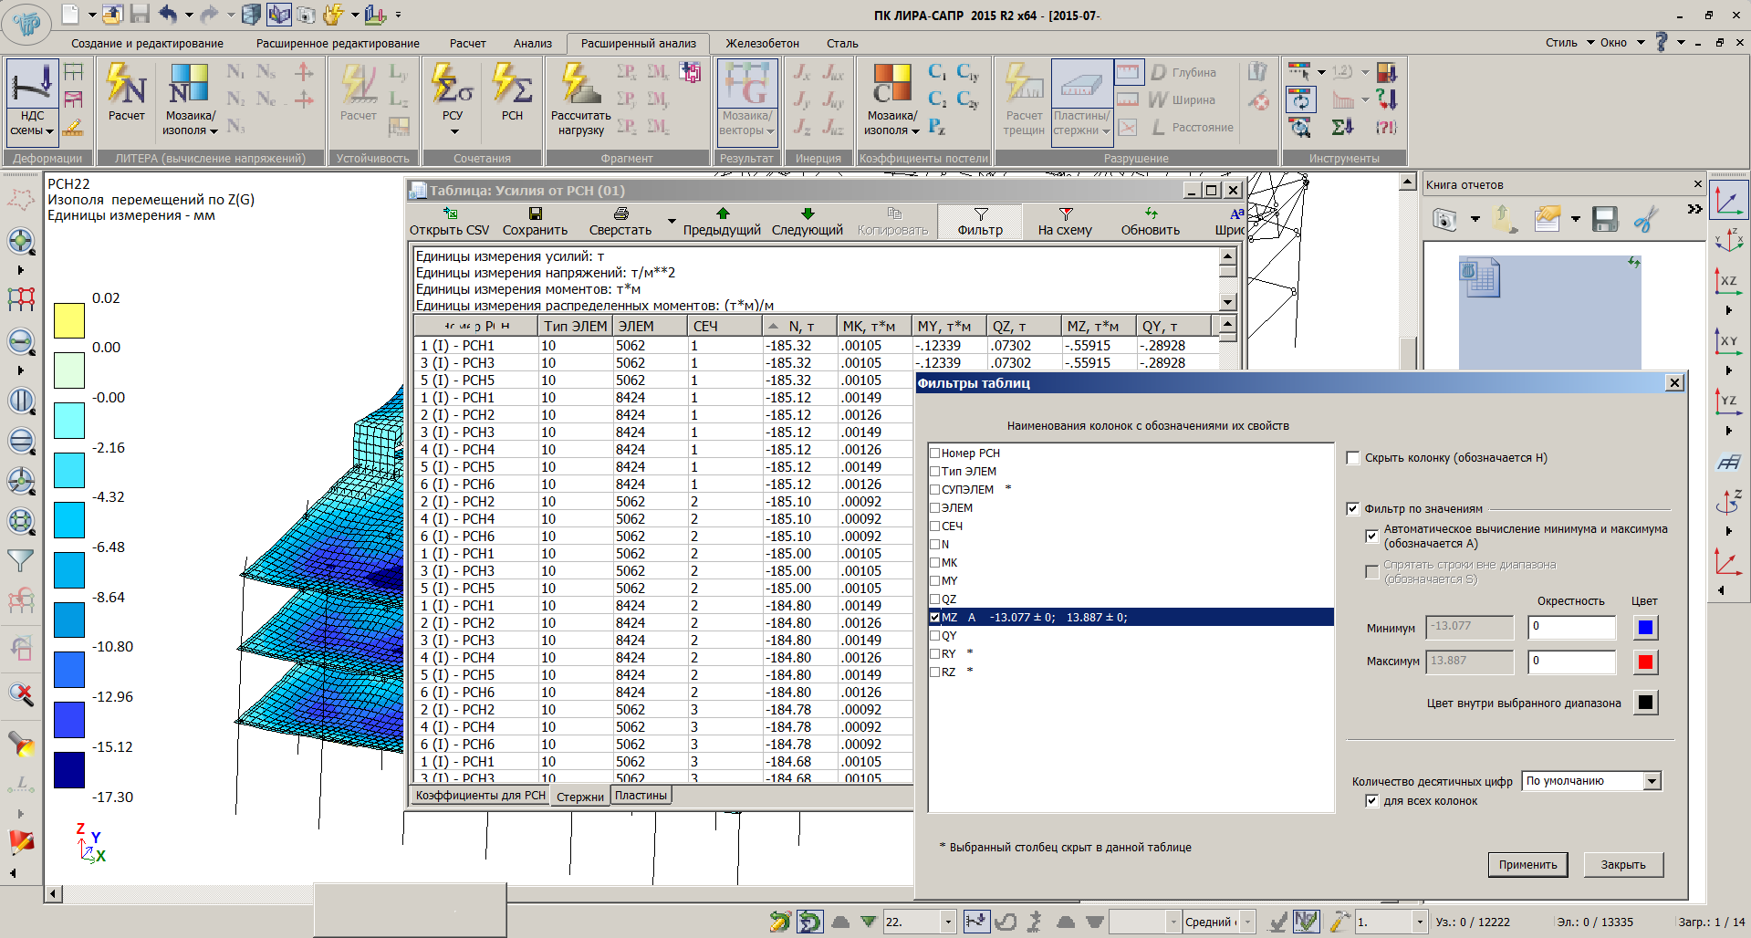This screenshot has width=1751, height=938.
Task: Click the Сверстать print icon
Action: tap(620, 222)
